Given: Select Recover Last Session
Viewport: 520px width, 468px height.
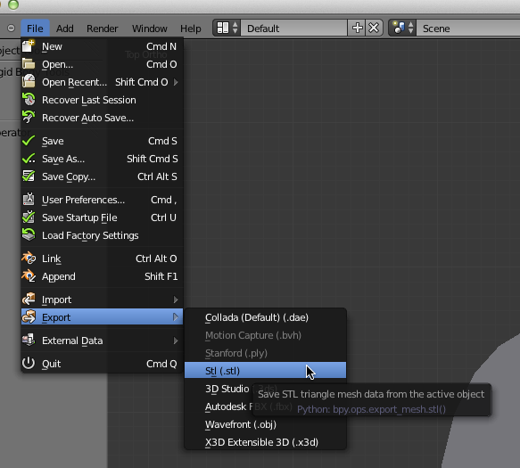Looking at the screenshot, I should pos(102,100).
